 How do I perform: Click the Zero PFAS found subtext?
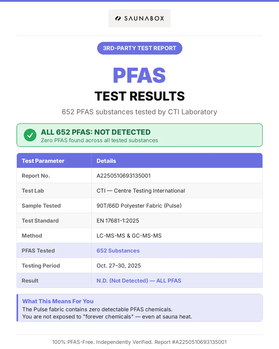(99, 140)
